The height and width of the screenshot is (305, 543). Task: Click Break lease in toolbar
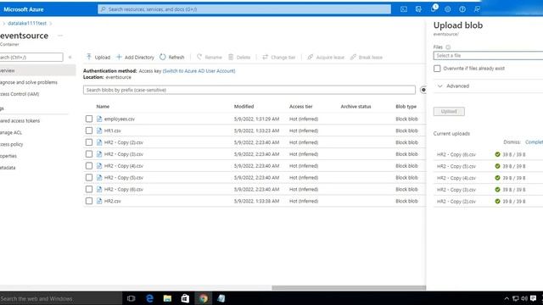(x=367, y=57)
